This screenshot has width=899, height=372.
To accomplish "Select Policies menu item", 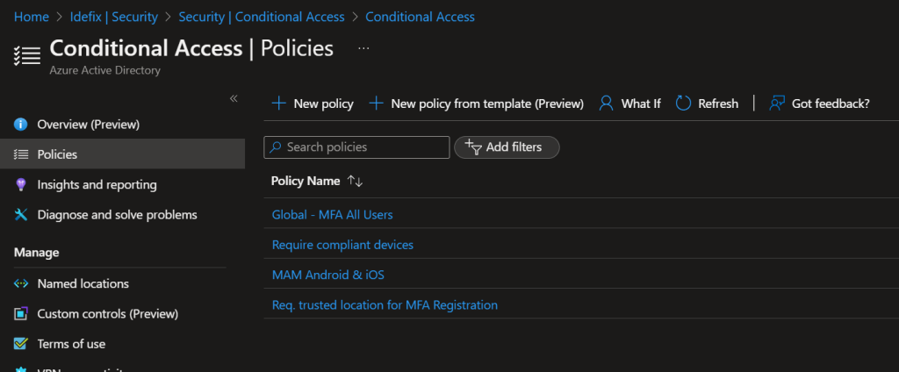I will coord(122,154).
